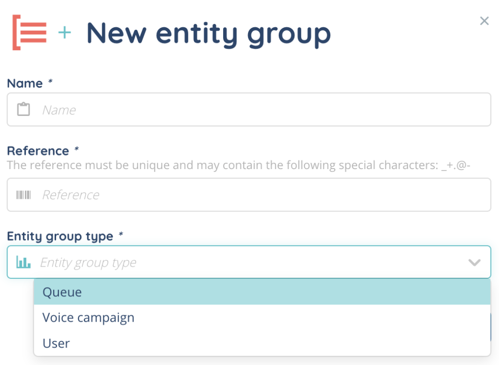Focus the Name text input
The height and width of the screenshot is (365, 499).
point(263,110)
